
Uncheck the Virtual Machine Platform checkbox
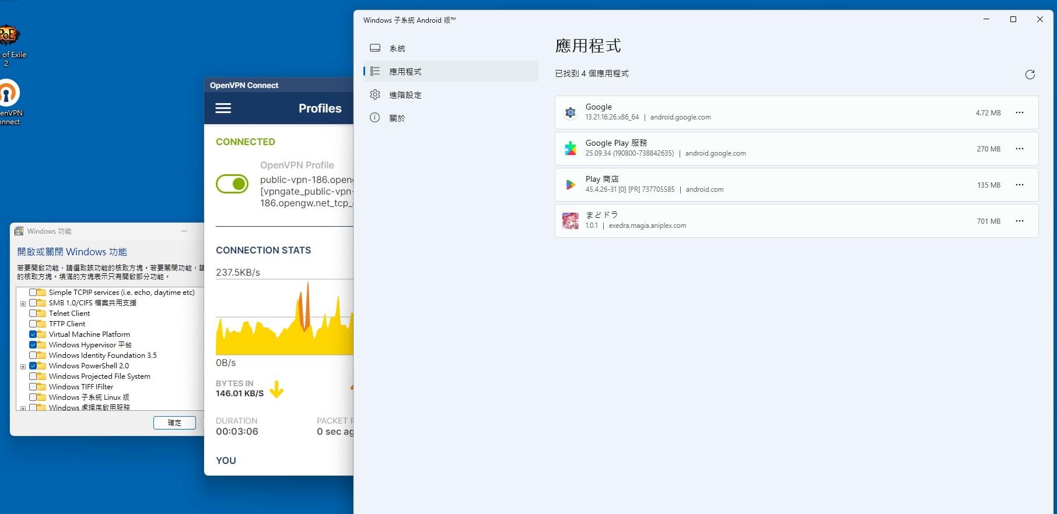coord(33,335)
